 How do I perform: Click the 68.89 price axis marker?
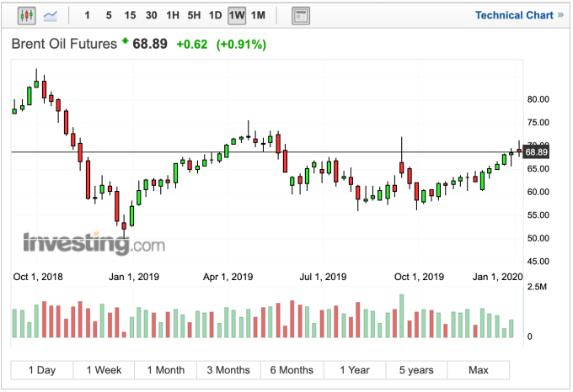536,152
